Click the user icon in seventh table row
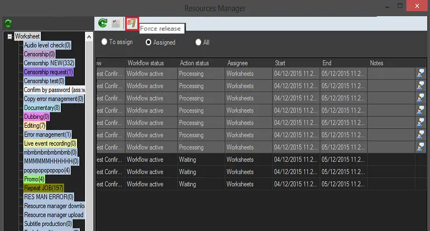 [x=420, y=147]
